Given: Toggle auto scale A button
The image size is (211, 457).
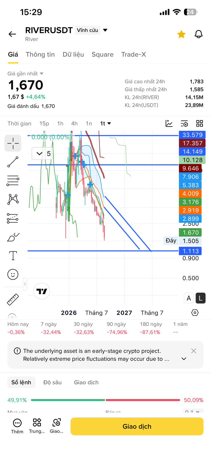Looking at the screenshot, I should point(189,298).
